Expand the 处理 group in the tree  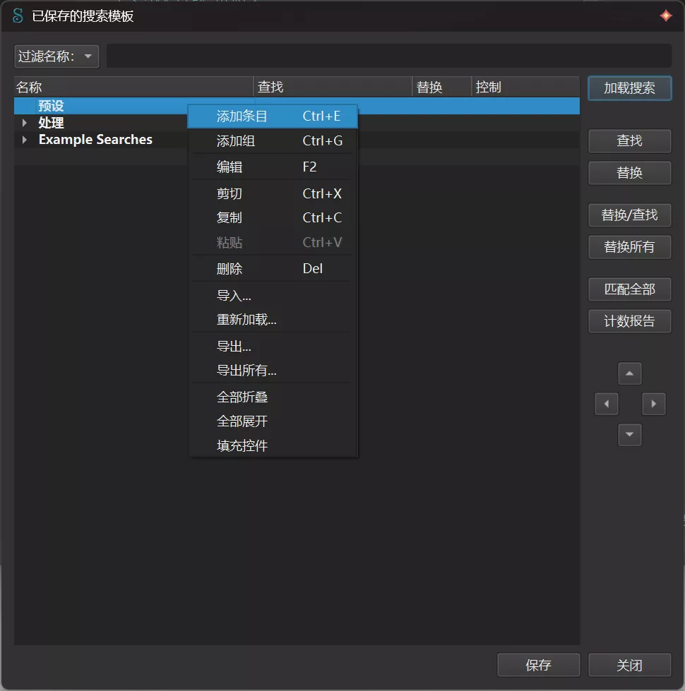[25, 123]
